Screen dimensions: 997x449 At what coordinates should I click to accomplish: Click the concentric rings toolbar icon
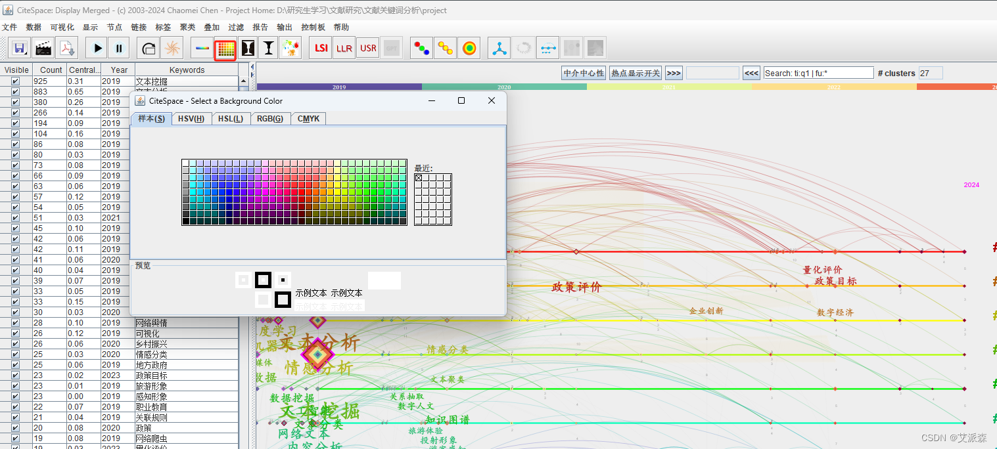pyautogui.click(x=469, y=48)
